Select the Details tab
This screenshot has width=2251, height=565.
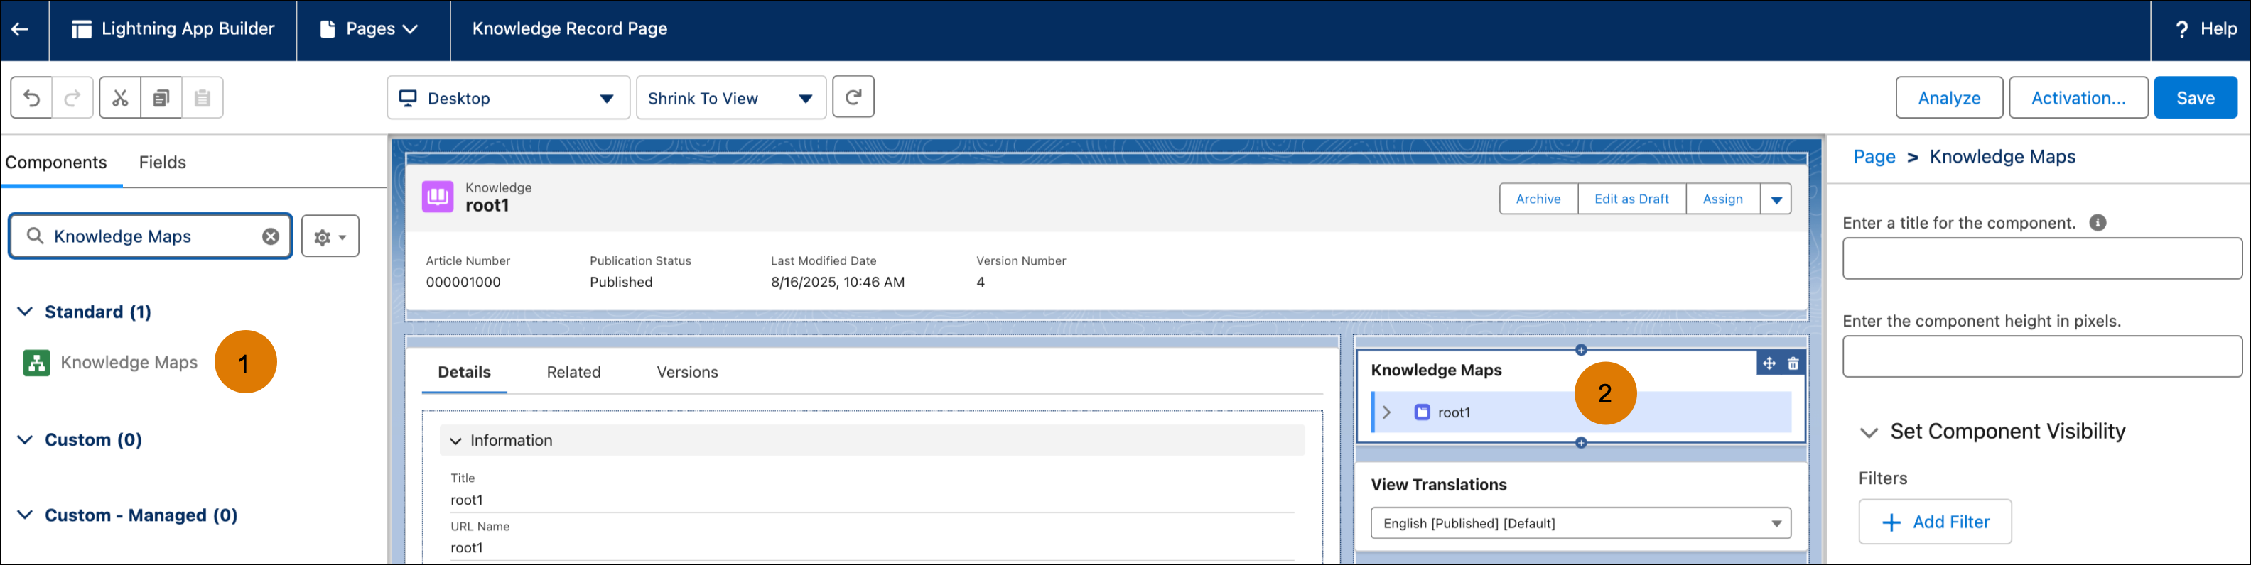coord(464,372)
